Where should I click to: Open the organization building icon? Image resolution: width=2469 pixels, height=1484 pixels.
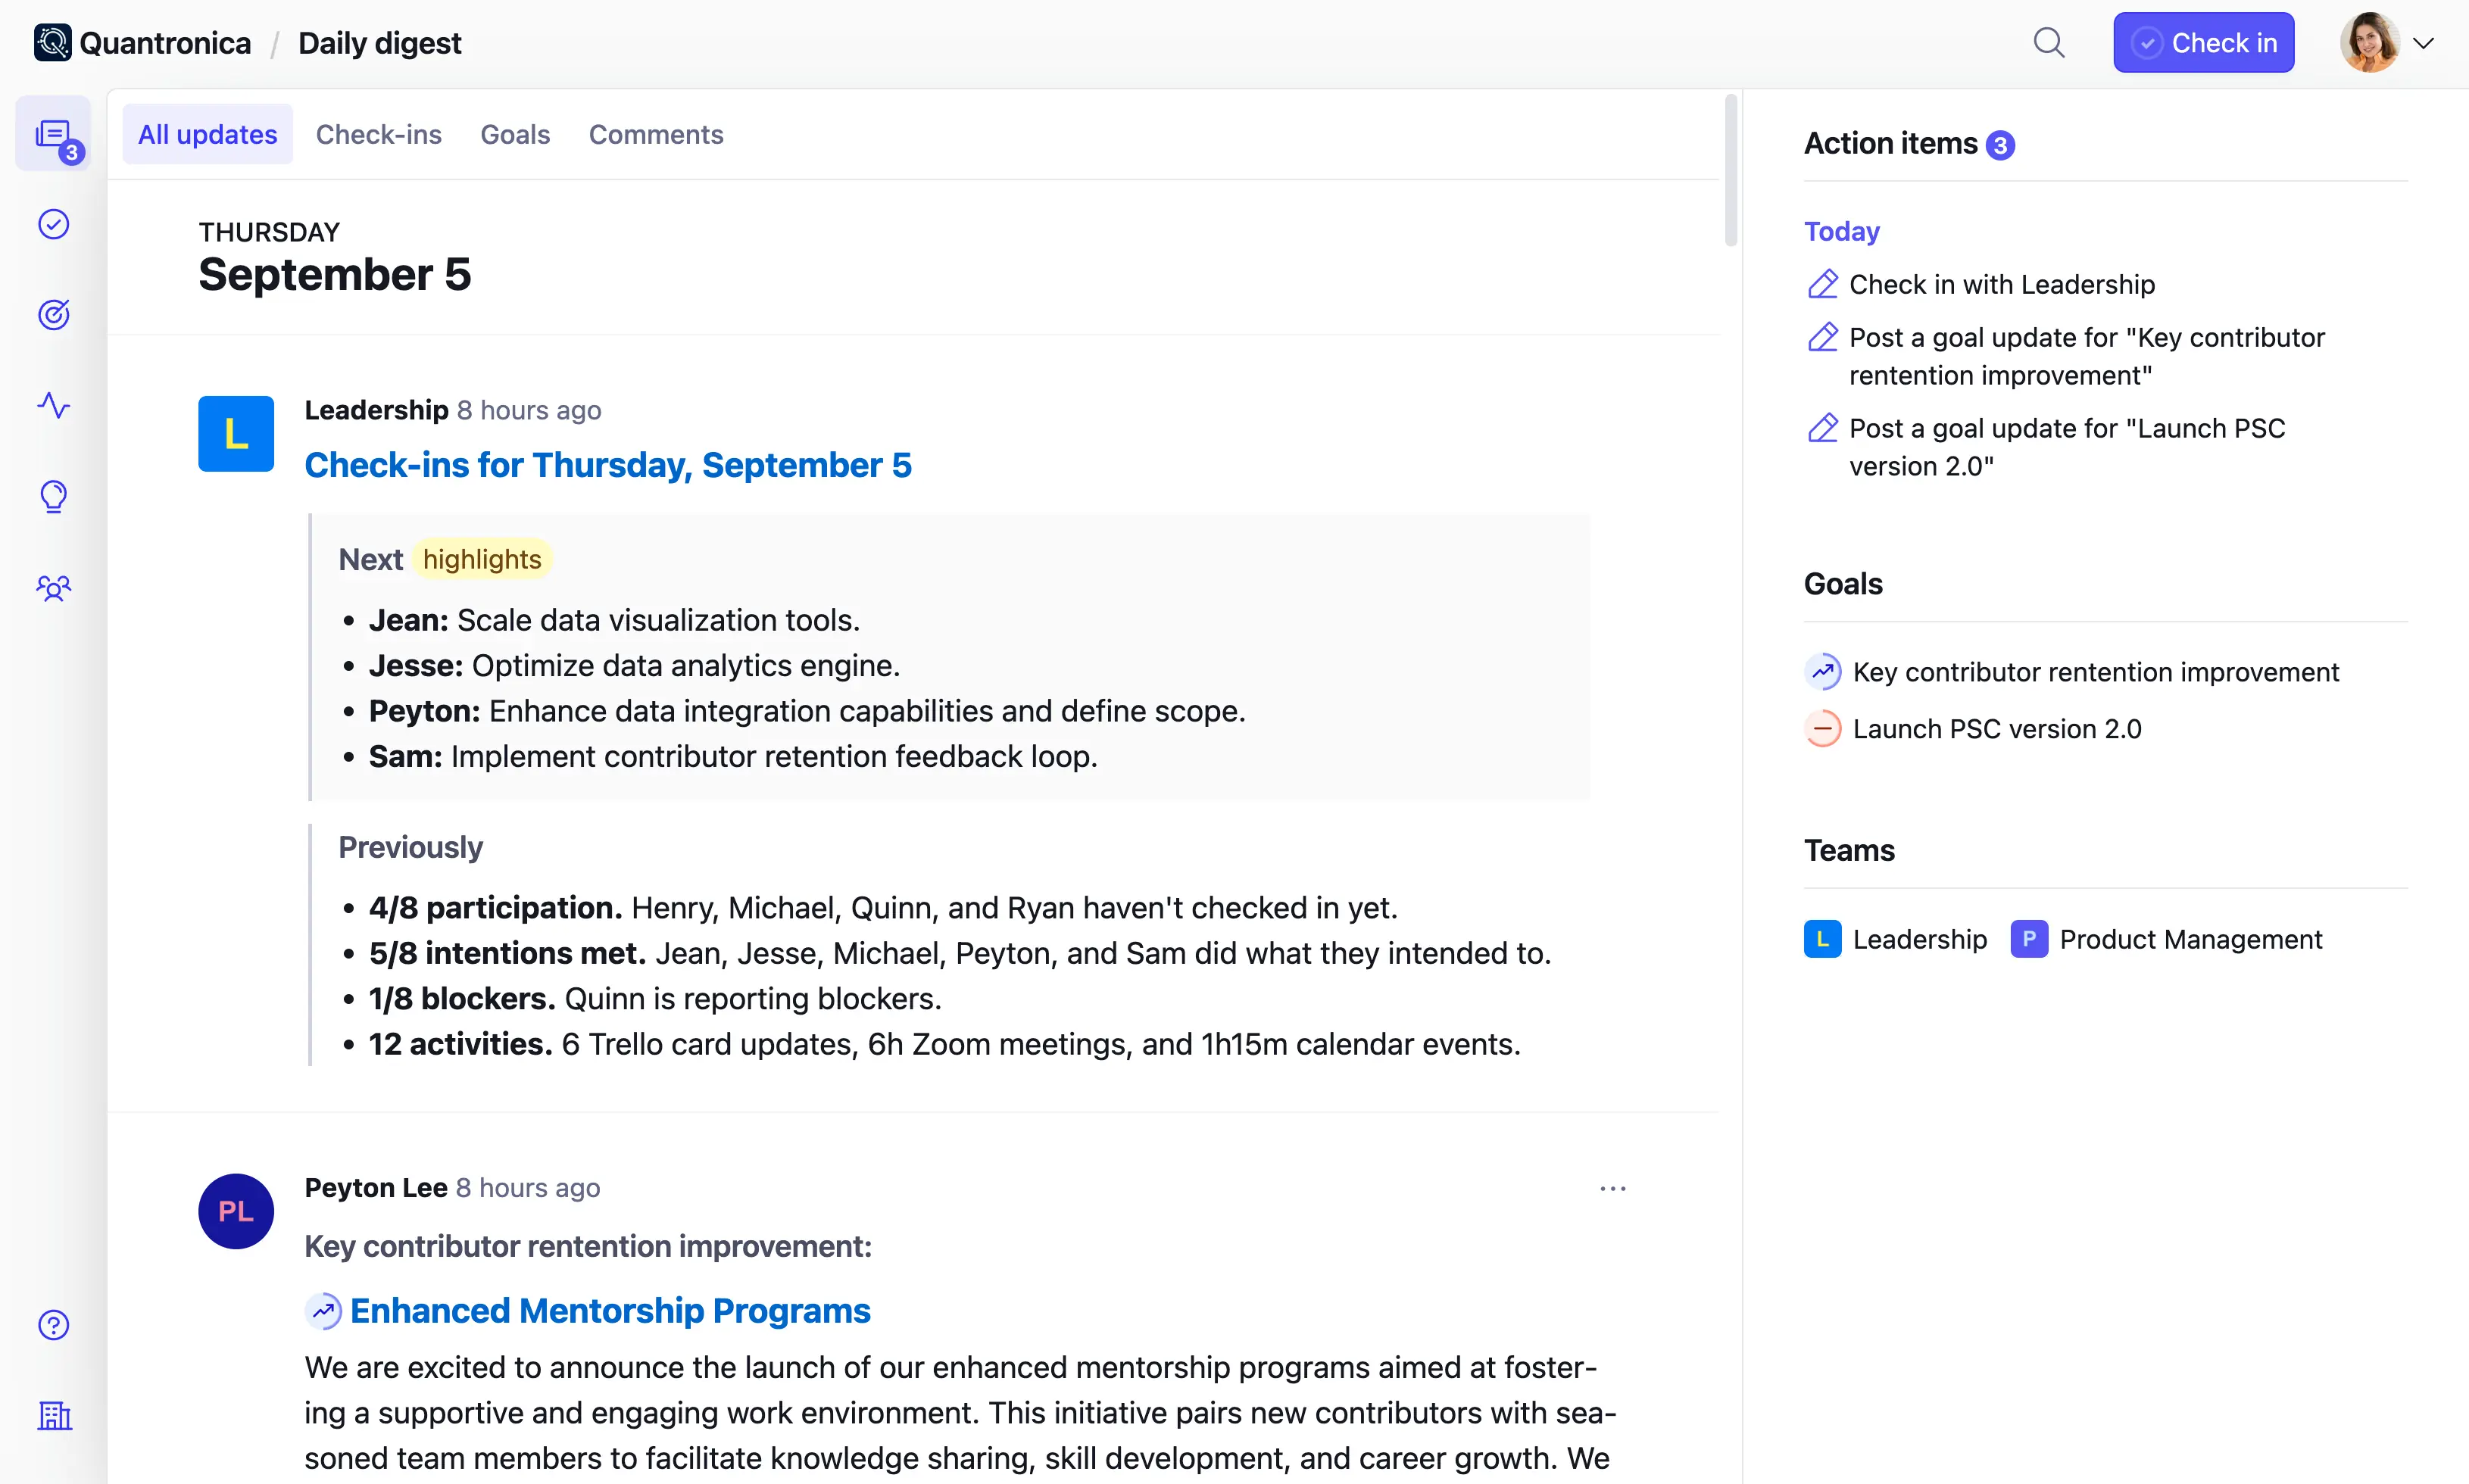pyautogui.click(x=53, y=1416)
